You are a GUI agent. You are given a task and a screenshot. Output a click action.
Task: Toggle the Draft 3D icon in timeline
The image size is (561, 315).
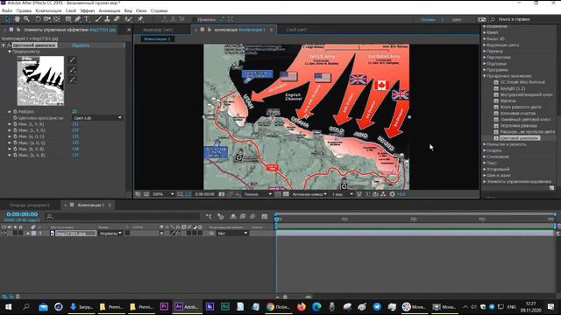(x=220, y=216)
